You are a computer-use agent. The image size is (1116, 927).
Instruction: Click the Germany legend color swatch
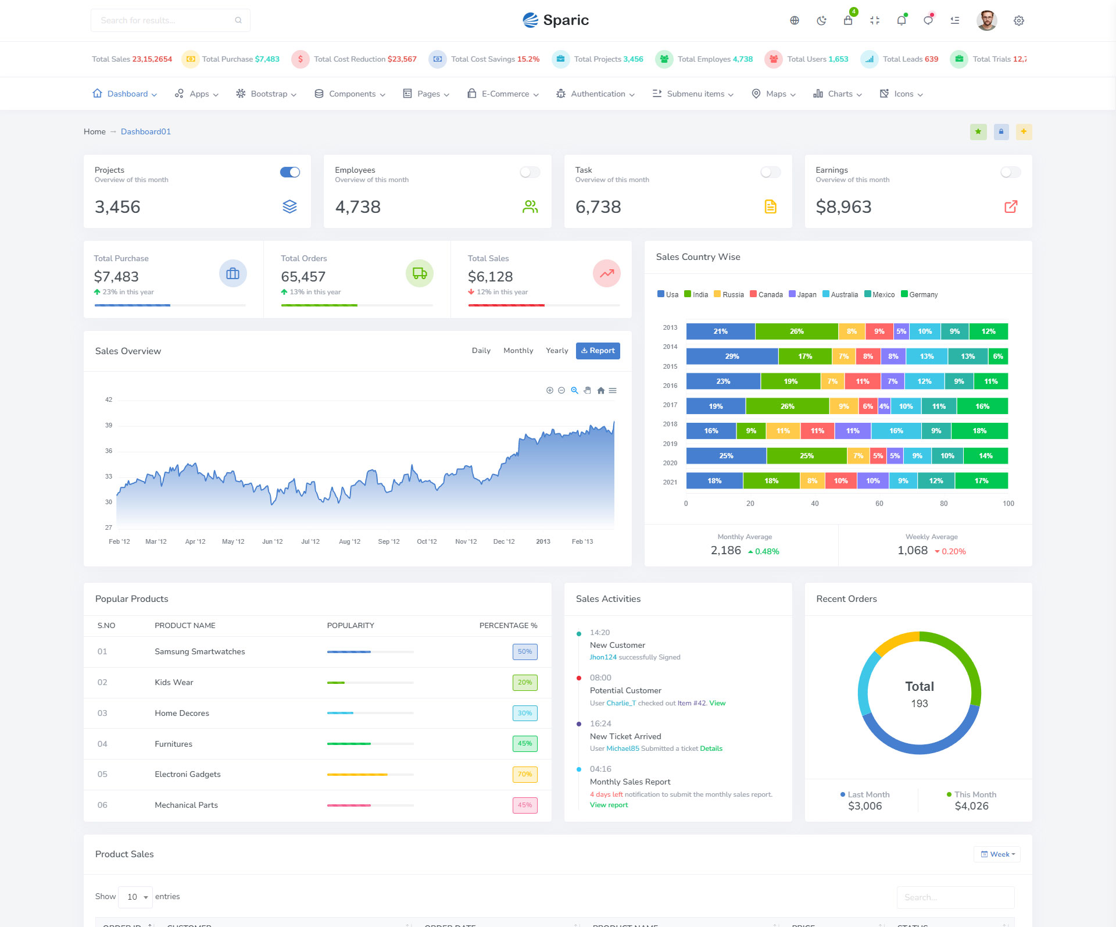click(904, 294)
